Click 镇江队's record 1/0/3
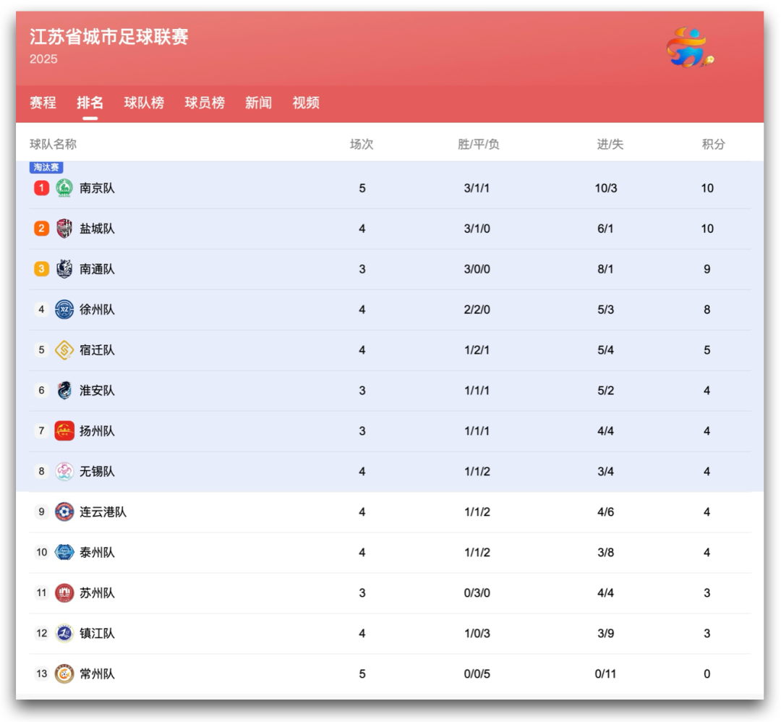The height and width of the screenshot is (722, 781). [477, 633]
